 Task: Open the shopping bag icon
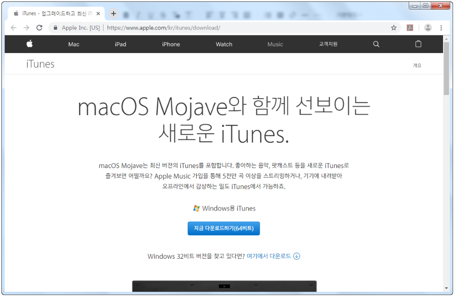418,44
